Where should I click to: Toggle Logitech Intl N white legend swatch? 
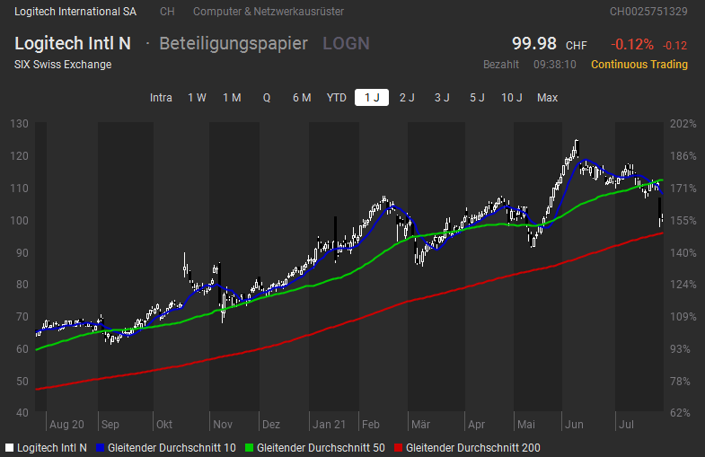point(9,447)
